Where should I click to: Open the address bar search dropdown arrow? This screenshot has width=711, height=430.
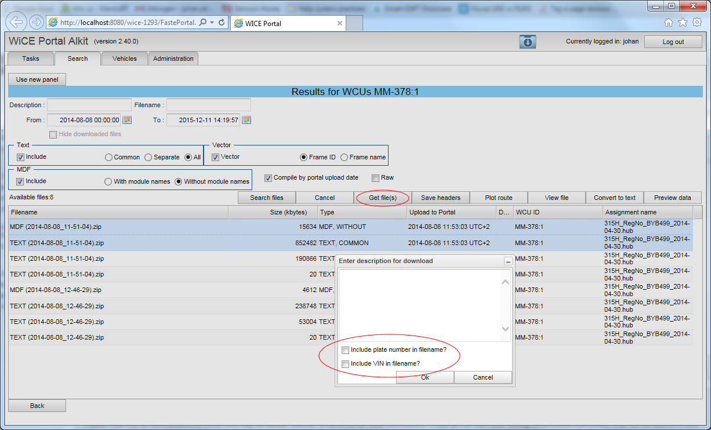[212, 23]
